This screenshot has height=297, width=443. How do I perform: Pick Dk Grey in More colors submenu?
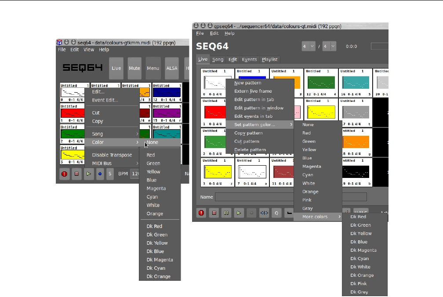[364, 292]
